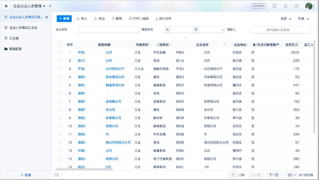319x180 pixels.
Task: Open the row 3 公司洛阳分行 record link
Action: [x=115, y=69]
